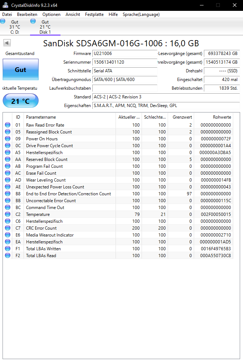Screen dimensions: 243x362
Task: Click status orb for Disk 1
Action: click(33, 21)
